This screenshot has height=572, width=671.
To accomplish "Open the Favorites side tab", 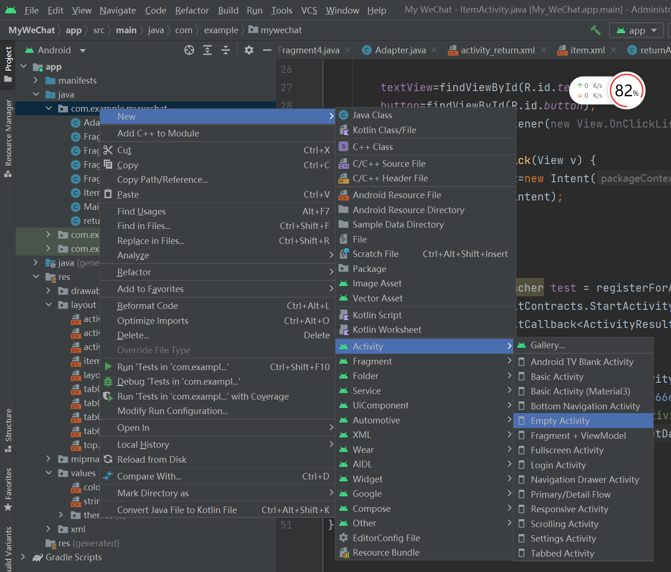I will (8, 489).
